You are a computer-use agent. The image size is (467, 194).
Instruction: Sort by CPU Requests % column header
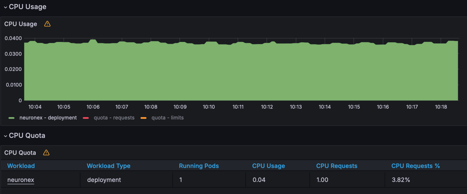click(416, 166)
